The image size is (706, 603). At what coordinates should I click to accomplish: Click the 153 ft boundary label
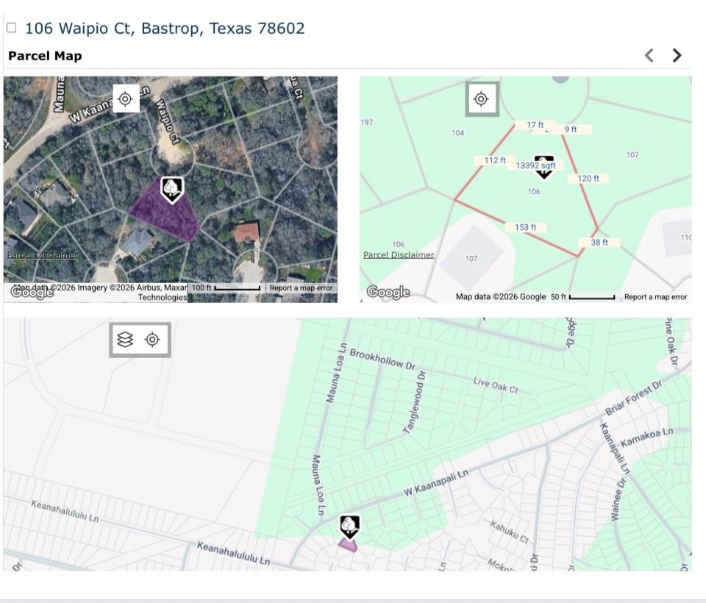(x=525, y=227)
